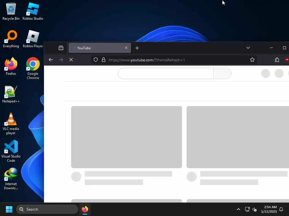Go back with the back arrow

tap(51, 60)
